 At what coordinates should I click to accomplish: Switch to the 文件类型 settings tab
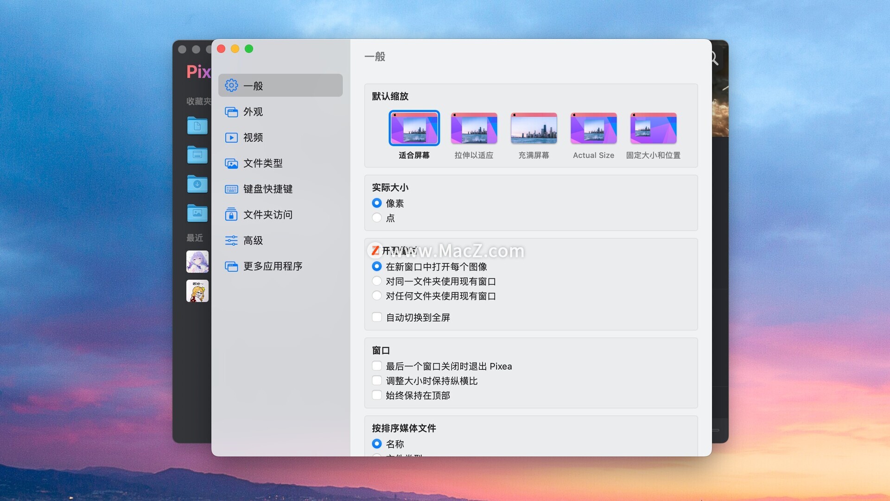[280, 163]
